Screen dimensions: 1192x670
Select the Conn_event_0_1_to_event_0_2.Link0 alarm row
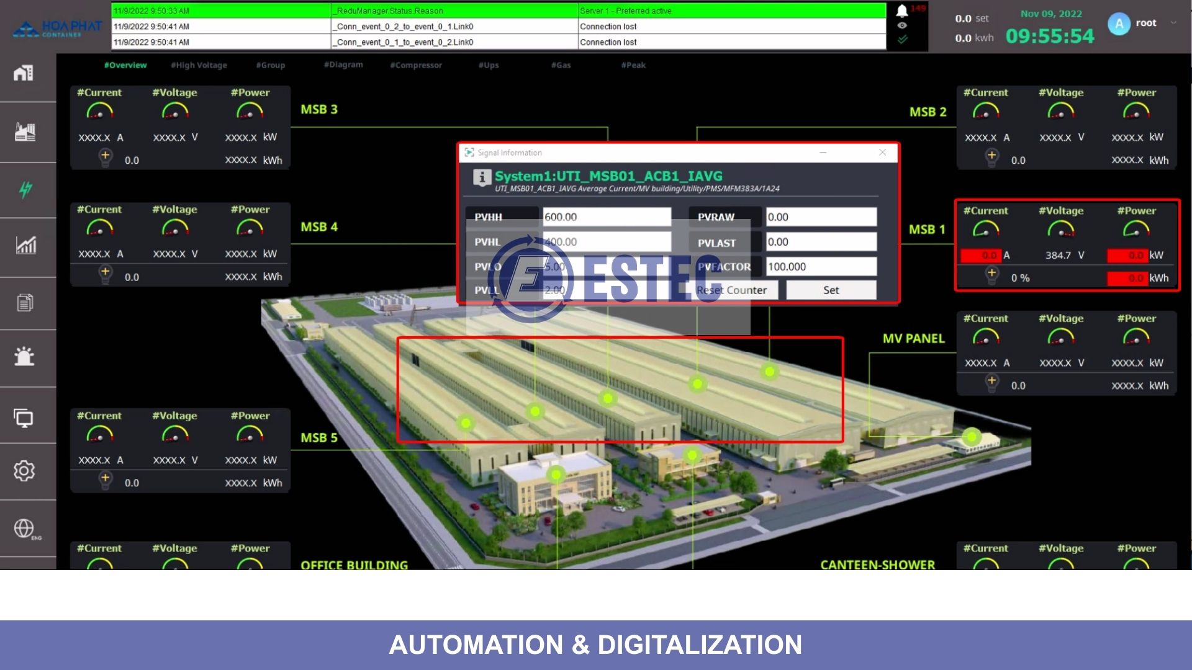(499, 42)
